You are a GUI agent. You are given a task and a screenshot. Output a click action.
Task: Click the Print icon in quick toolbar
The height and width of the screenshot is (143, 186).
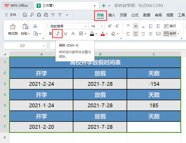point(39,15)
